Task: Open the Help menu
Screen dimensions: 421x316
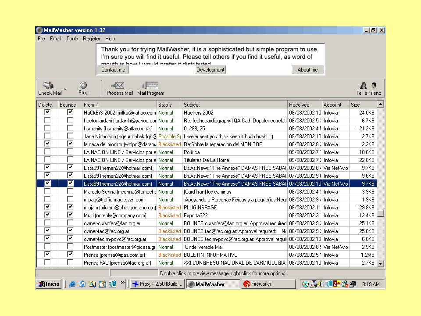Action: pyautogui.click(x=110, y=39)
